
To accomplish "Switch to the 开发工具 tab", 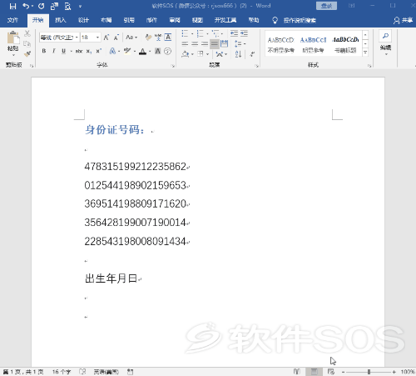I will (225, 20).
